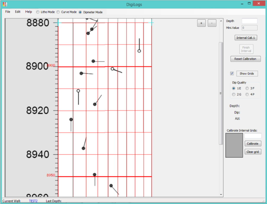The image size is (267, 204).
Task: Click the vertical scrollbar thumb of log
Action: [221, 93]
